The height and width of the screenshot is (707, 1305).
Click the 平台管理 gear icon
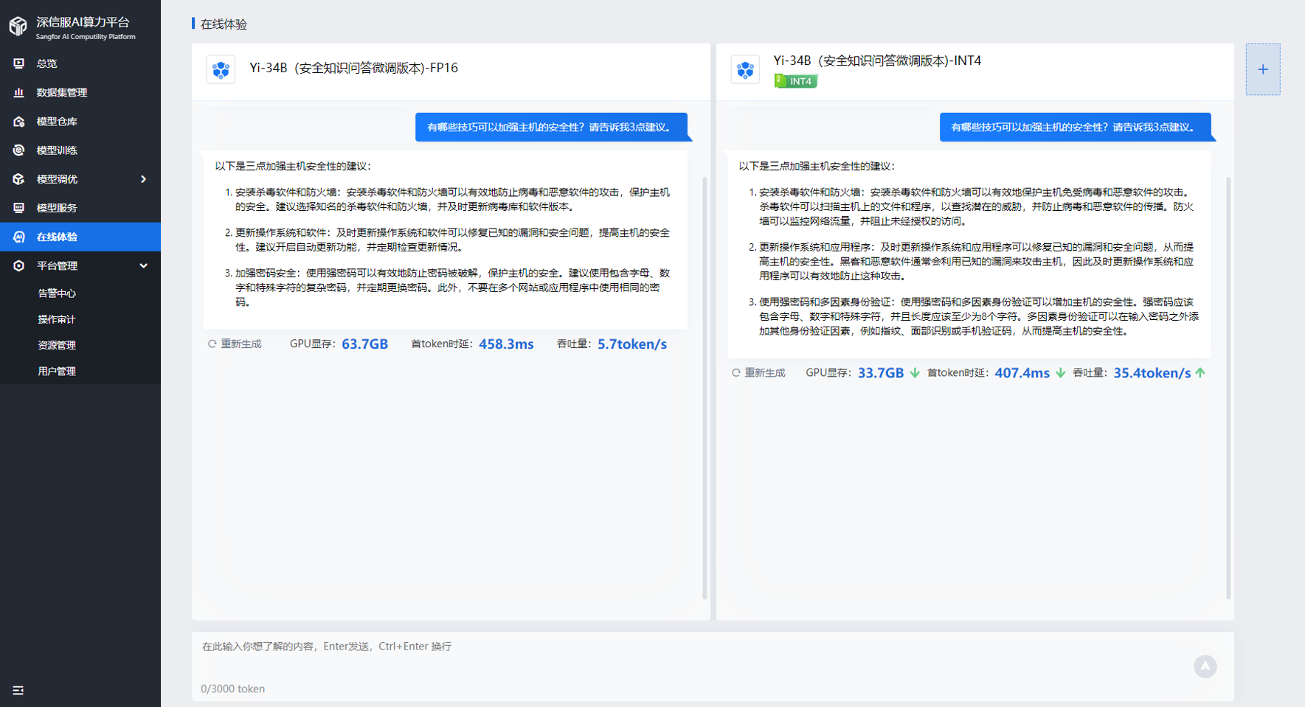coord(19,265)
